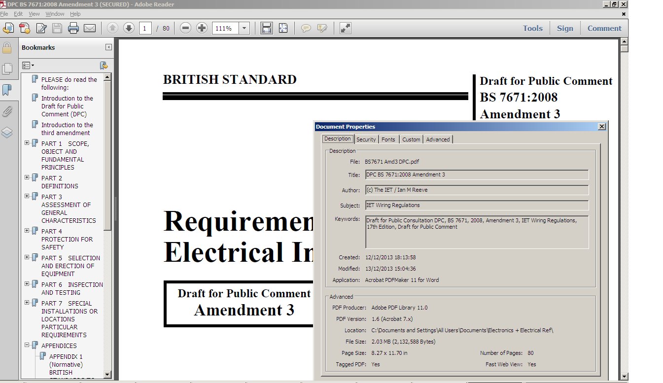Open the Layers panel icon
Screen dimensions: 663x383
pyautogui.click(x=7, y=133)
